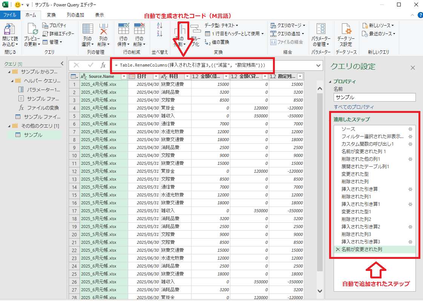423x301 pixels.
Task: Click the query 名前 text field
Action: [x=374, y=97]
